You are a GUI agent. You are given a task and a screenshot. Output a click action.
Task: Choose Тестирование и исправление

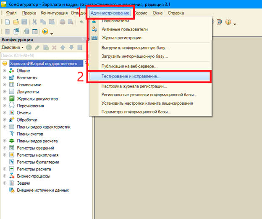[150, 76]
